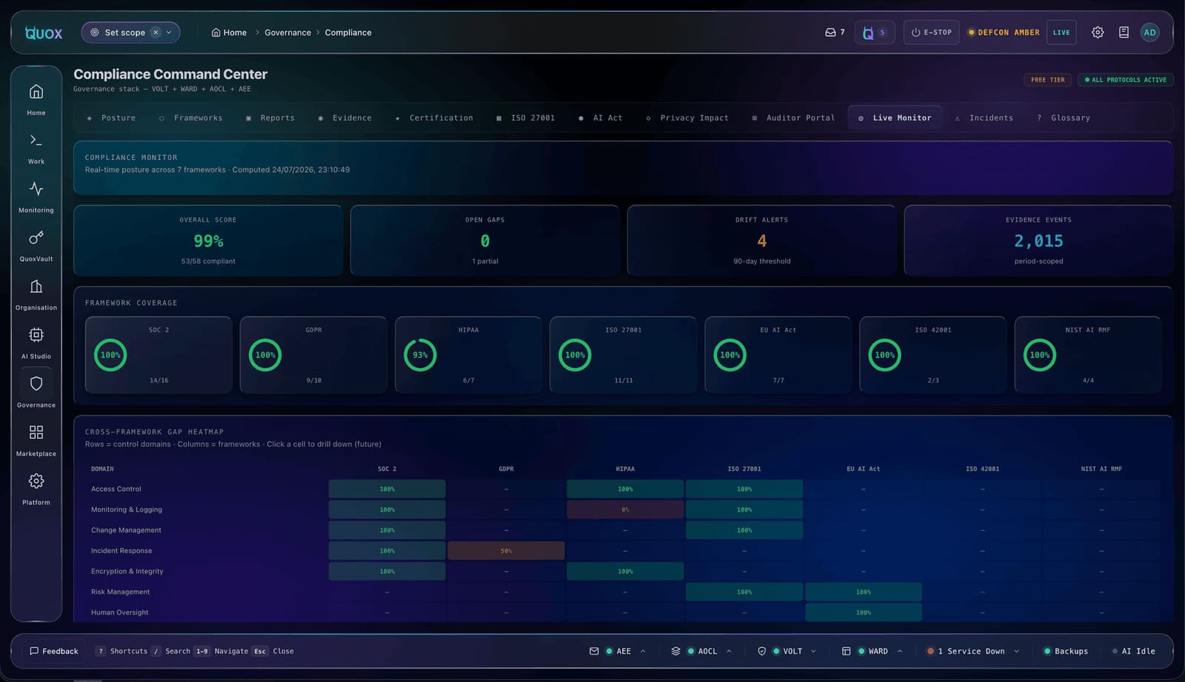Expand the AOCL status chevron

pyautogui.click(x=729, y=652)
